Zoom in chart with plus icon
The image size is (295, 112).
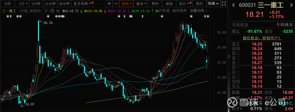pos(109,4)
